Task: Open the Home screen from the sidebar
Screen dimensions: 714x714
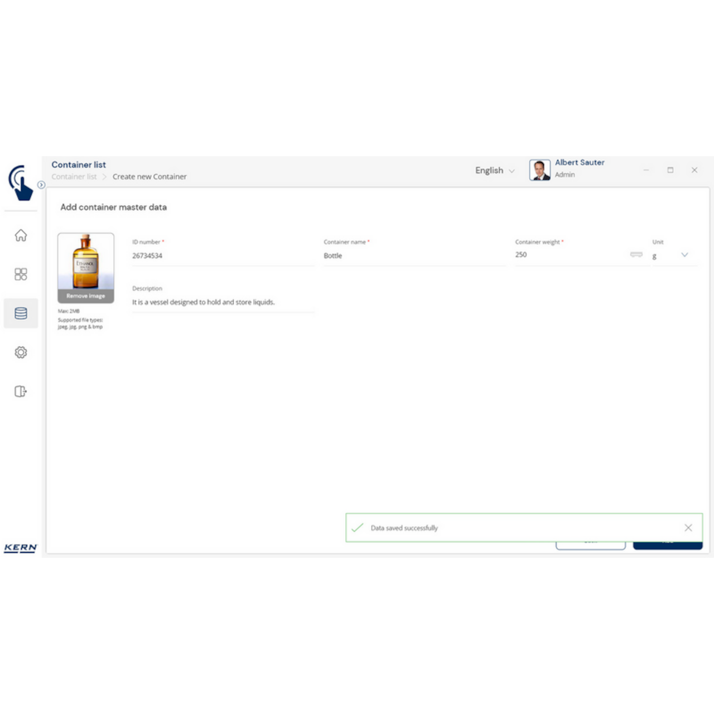Action: click(x=21, y=235)
